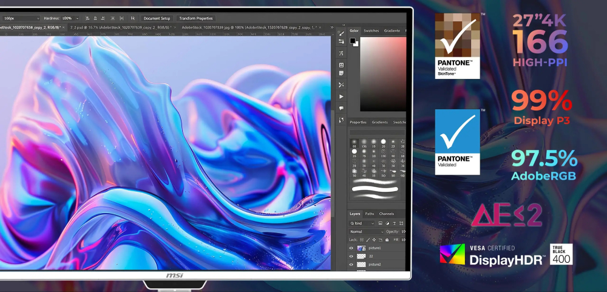
Task: Switch to the Swatches tab beside Color
Action: (x=371, y=30)
